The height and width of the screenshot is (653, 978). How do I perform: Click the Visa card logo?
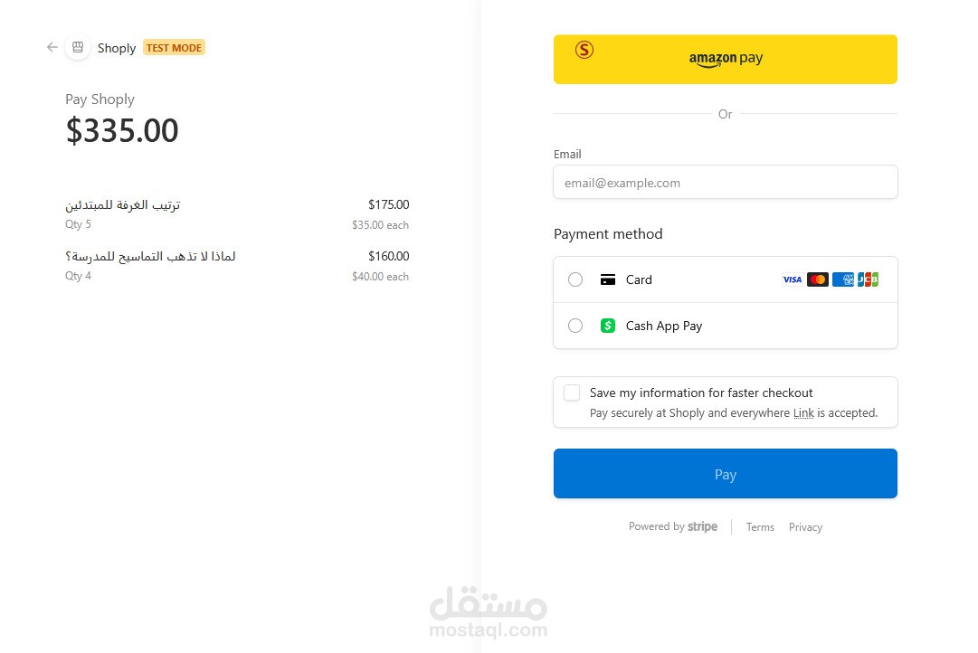(x=792, y=279)
